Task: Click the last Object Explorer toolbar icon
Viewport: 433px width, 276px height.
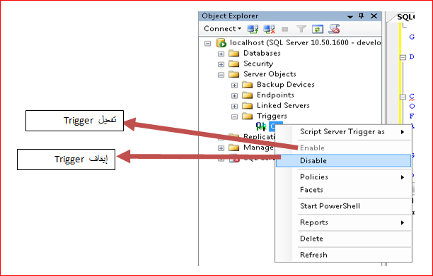Action: (x=334, y=29)
